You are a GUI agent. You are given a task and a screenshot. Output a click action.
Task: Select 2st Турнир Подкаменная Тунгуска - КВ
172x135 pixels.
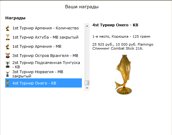click(x=44, y=65)
